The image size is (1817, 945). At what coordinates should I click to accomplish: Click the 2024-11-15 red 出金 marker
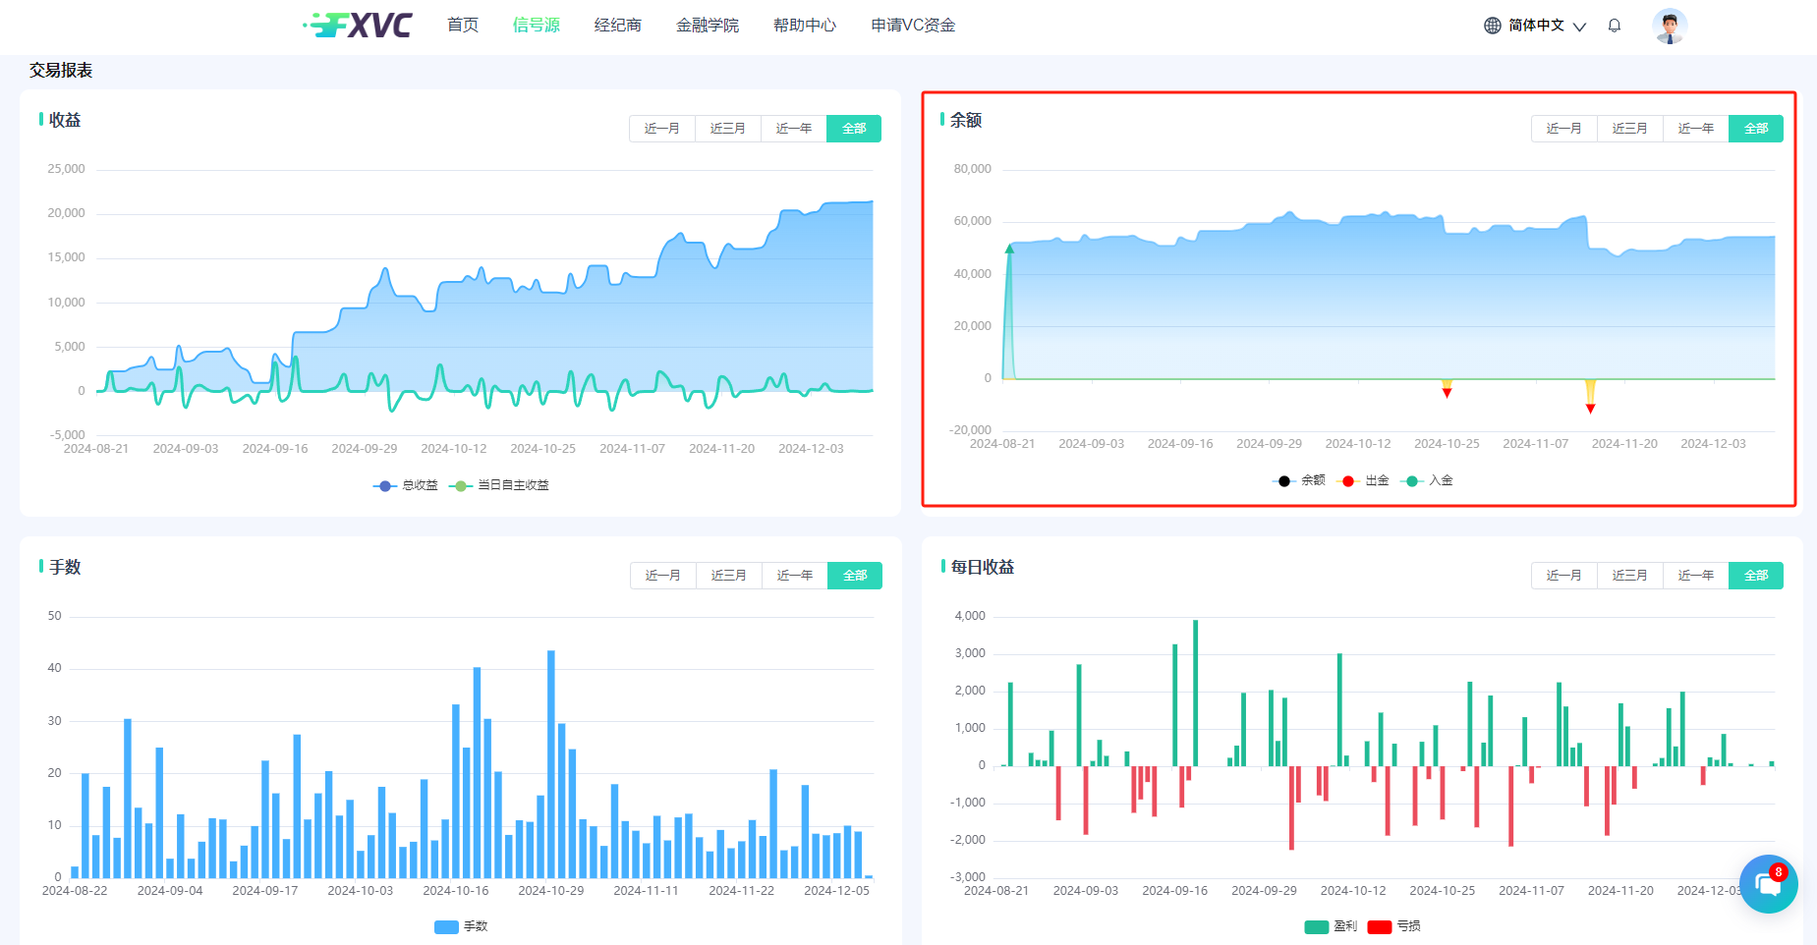pyautogui.click(x=1590, y=409)
